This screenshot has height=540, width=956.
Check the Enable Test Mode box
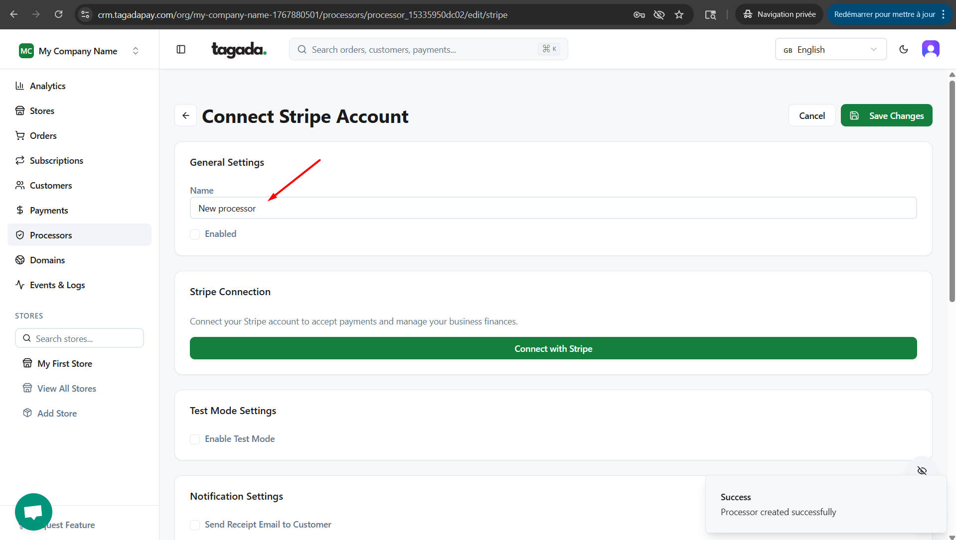[195, 439]
